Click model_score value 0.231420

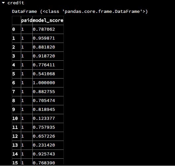(x=44, y=145)
